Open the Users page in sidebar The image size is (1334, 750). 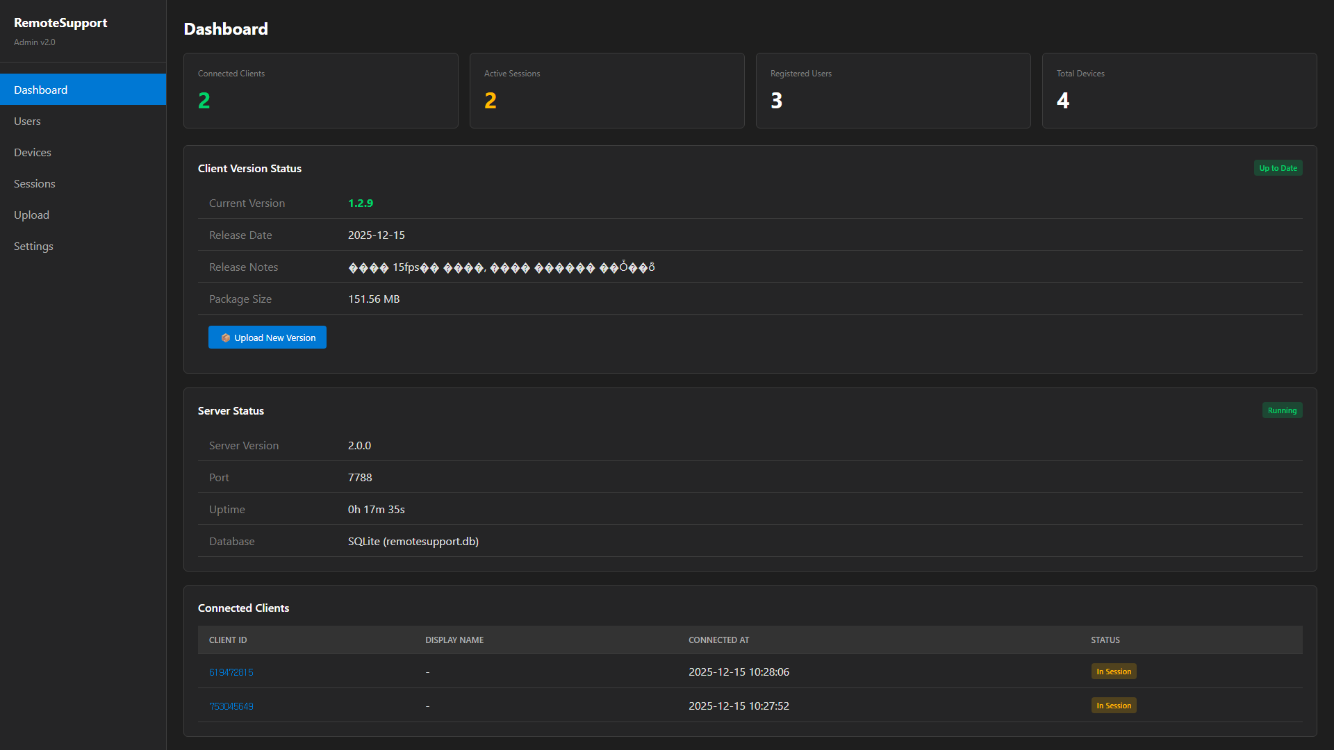[x=28, y=122]
